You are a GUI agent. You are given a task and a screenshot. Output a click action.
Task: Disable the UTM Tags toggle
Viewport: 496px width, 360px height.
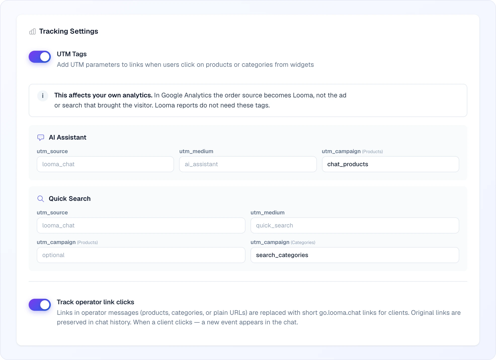[x=40, y=57]
